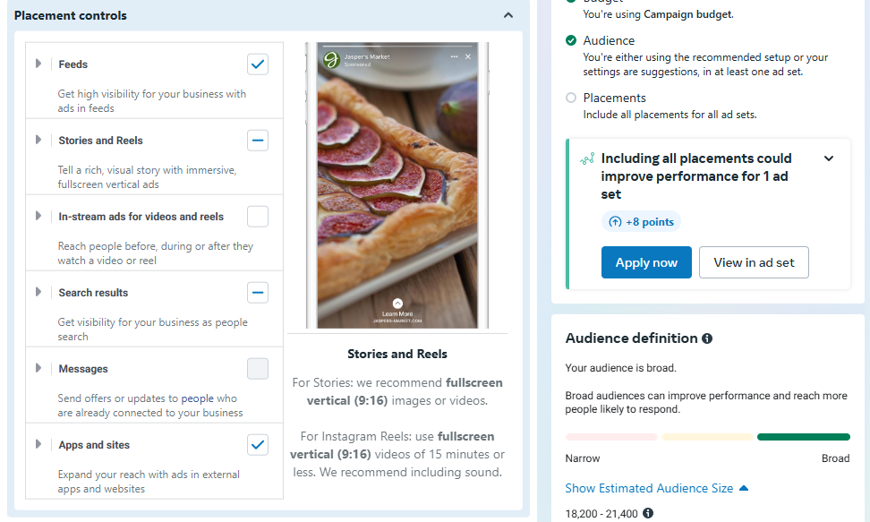Expand the Messages placement group
This screenshot has height=522, width=870.
(x=38, y=368)
